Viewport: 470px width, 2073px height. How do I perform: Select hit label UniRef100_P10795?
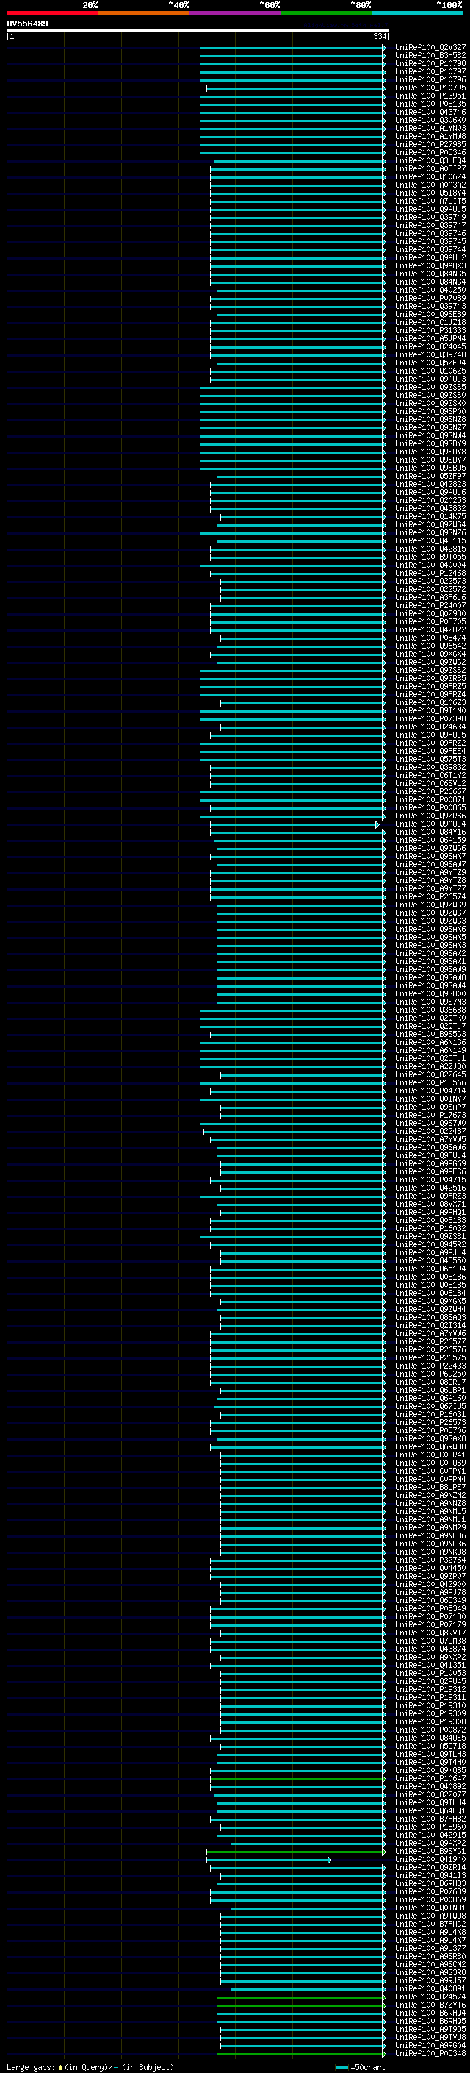pyautogui.click(x=430, y=88)
